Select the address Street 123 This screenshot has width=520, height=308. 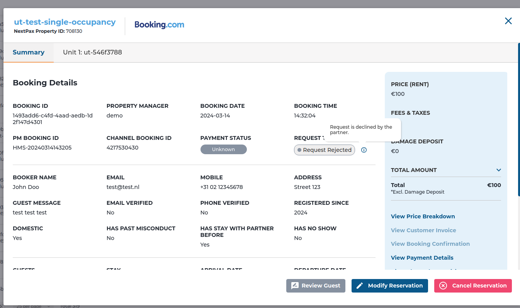click(307, 187)
